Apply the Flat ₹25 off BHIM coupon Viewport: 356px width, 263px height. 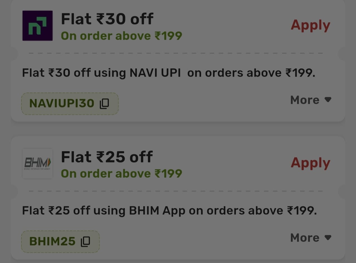(x=310, y=163)
